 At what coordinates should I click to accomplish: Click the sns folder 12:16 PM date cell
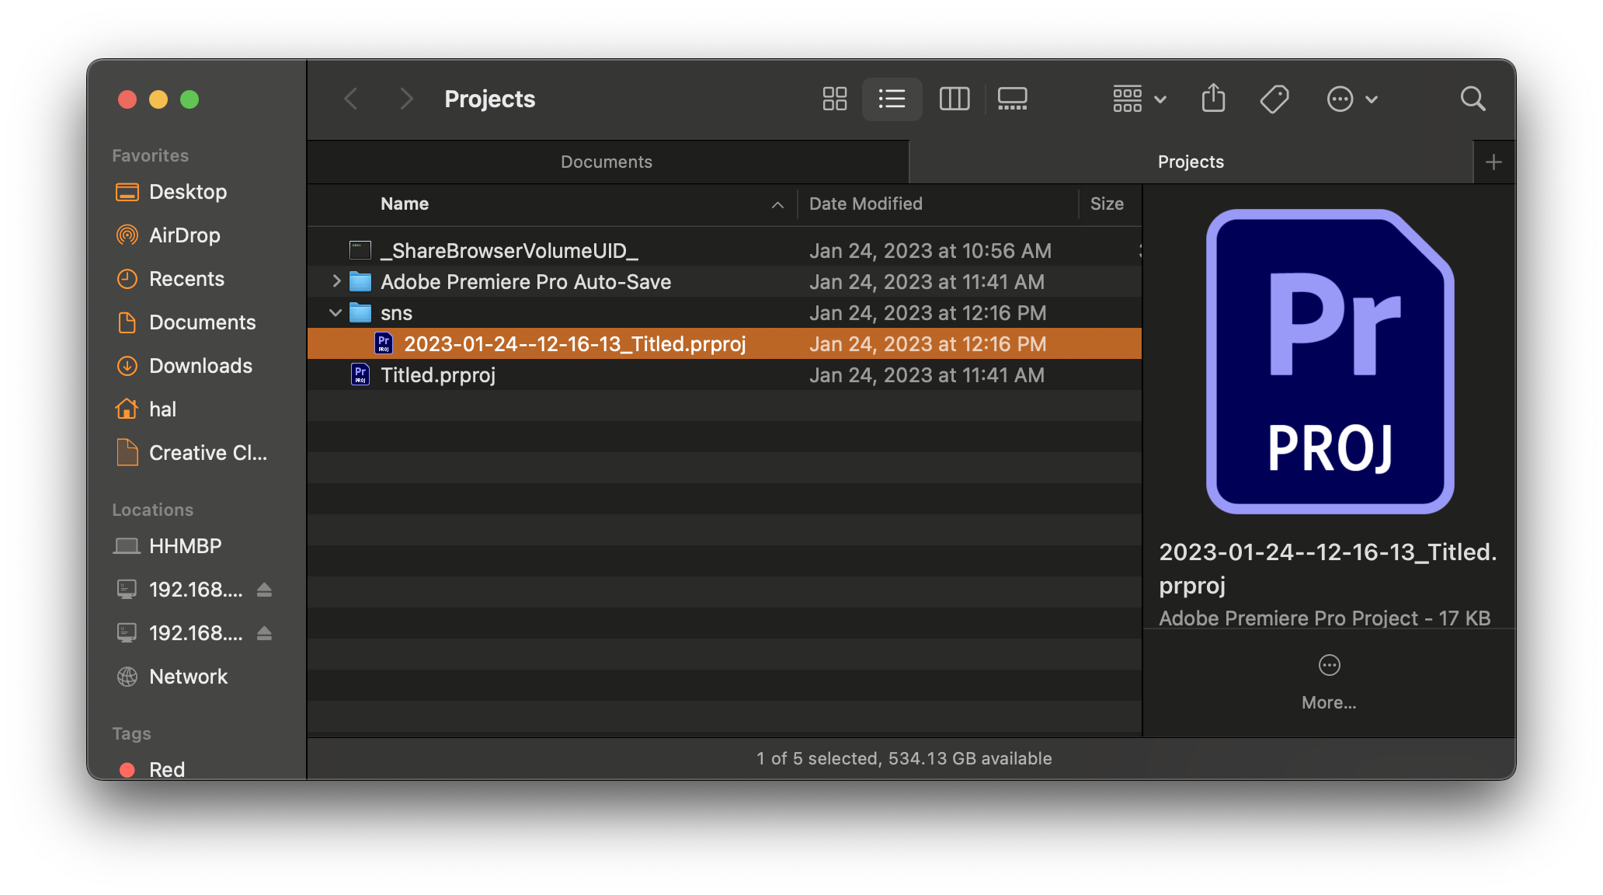point(927,312)
